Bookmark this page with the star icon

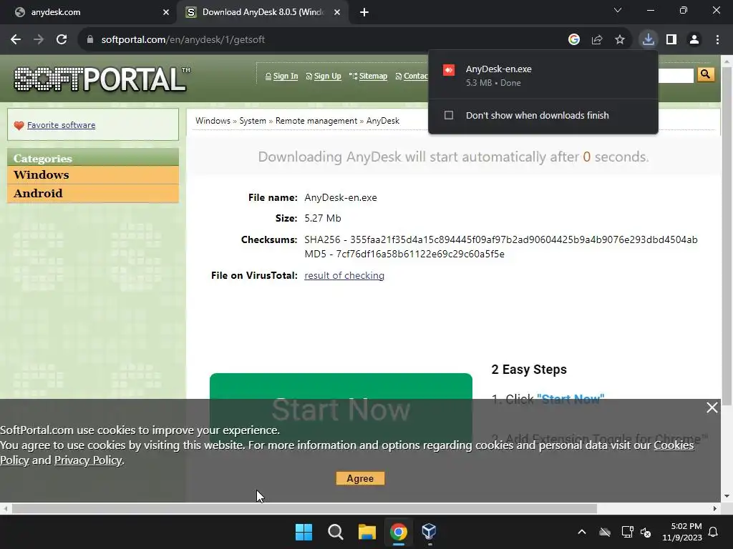pos(620,40)
